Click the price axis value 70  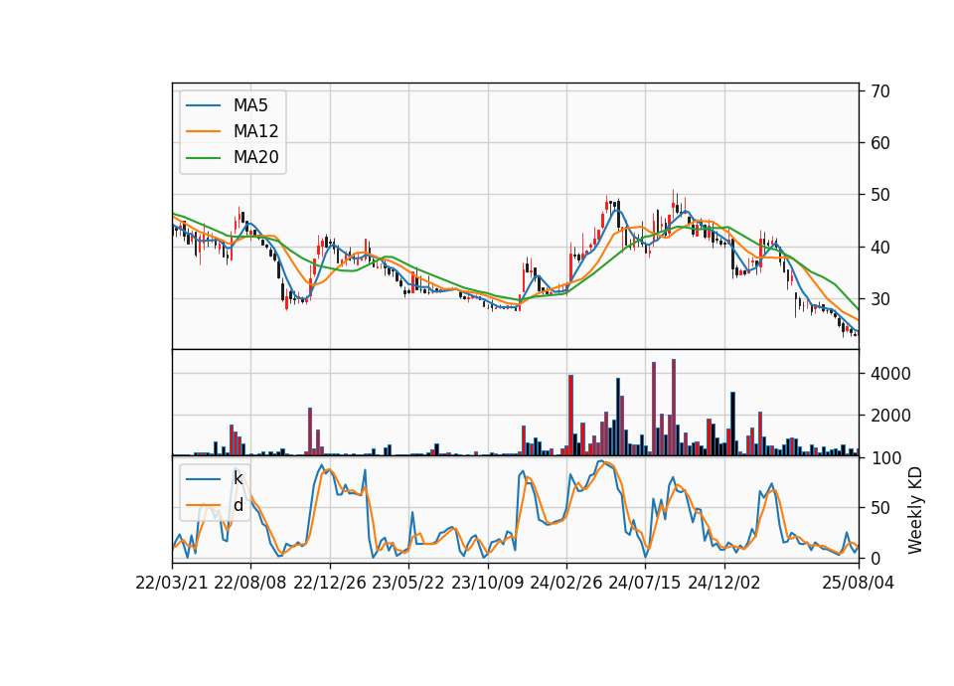click(x=879, y=91)
